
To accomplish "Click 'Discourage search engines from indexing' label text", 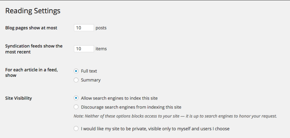I will tap(131, 107).
